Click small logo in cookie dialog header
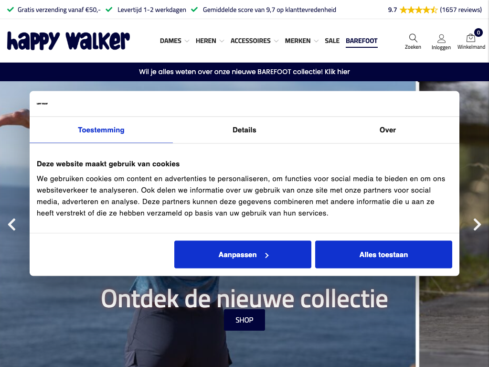This screenshot has height=367, width=489. pos(42,104)
